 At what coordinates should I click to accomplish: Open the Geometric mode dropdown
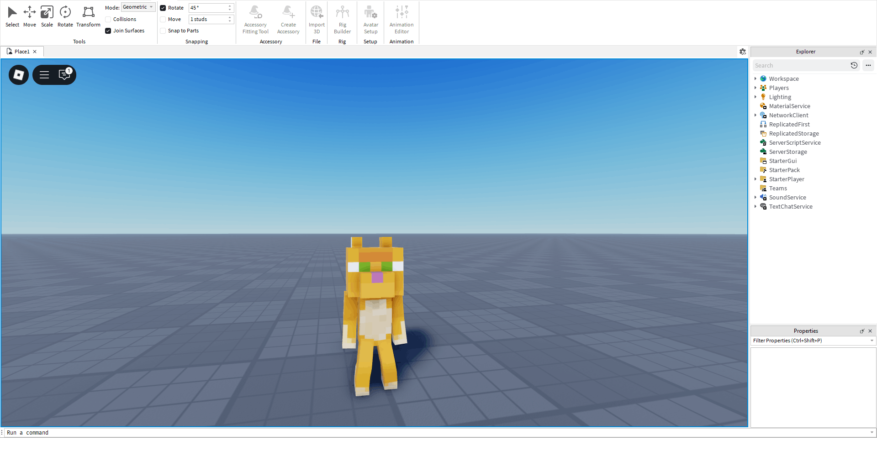point(138,7)
